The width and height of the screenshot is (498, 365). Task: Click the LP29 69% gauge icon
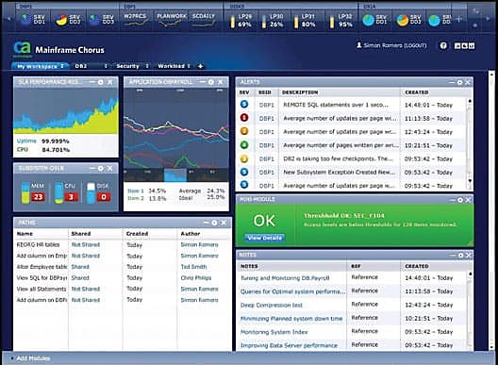pyautogui.click(x=232, y=22)
